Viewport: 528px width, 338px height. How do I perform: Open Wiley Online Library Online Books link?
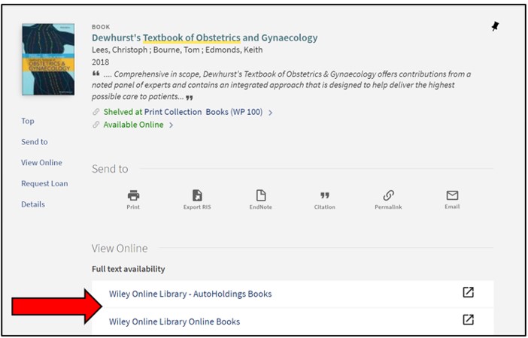[174, 321]
